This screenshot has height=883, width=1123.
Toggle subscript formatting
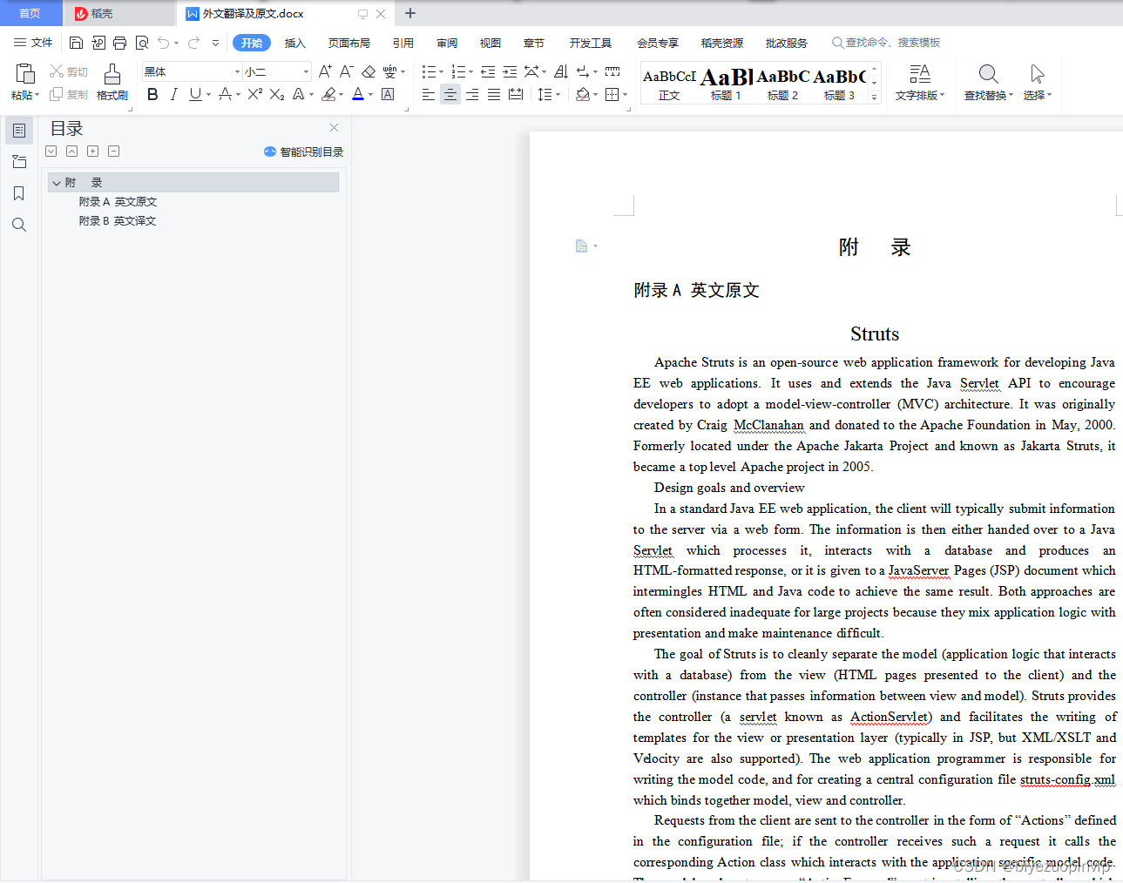(x=276, y=94)
